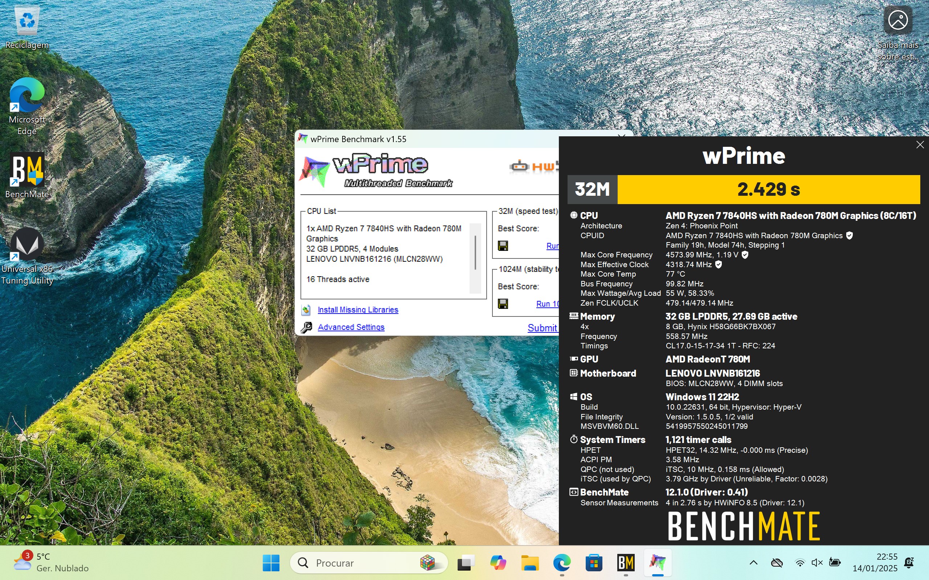Open Copilot from the taskbar
The image size is (929, 580).
(x=498, y=563)
